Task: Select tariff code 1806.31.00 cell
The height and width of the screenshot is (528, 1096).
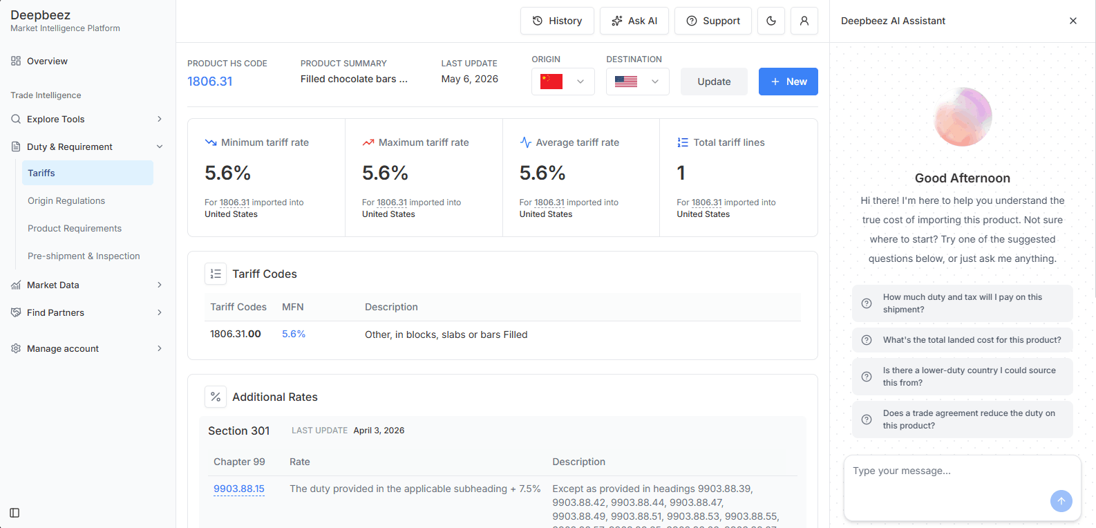Action: point(236,334)
